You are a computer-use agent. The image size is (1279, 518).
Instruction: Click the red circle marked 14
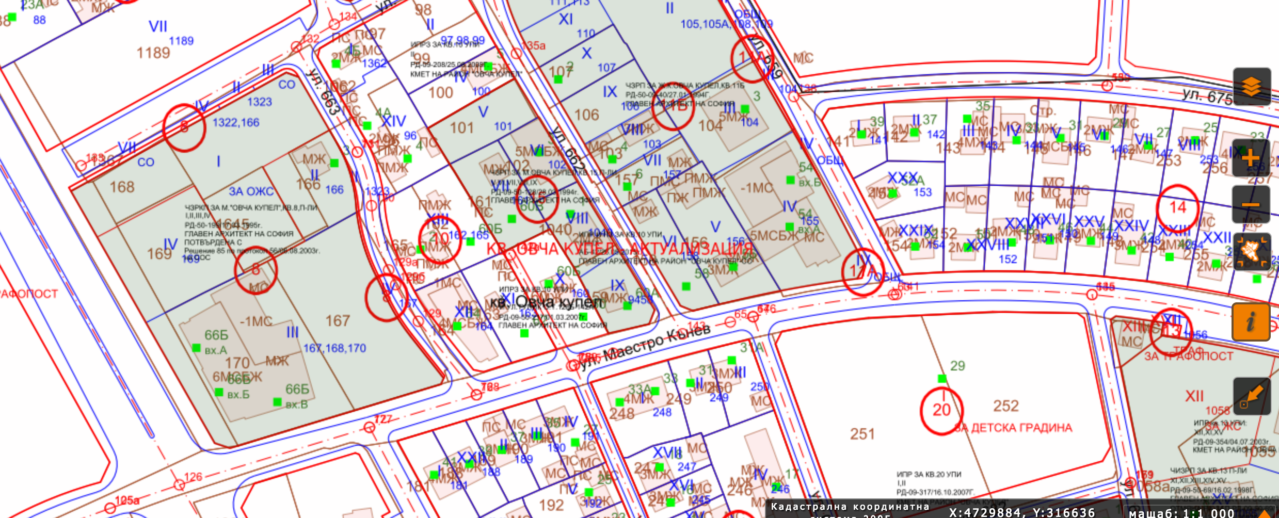(1177, 208)
